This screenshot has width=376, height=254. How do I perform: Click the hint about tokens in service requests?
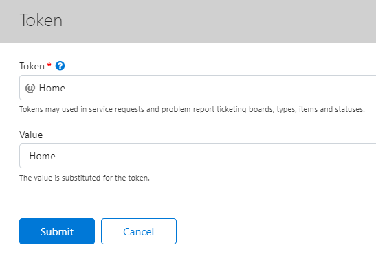(x=192, y=109)
